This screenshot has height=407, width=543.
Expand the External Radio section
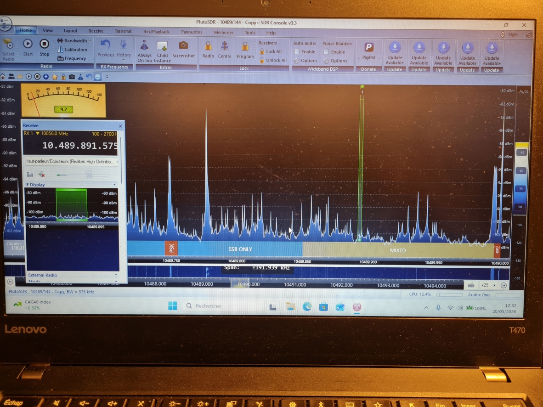pyautogui.click(x=116, y=275)
